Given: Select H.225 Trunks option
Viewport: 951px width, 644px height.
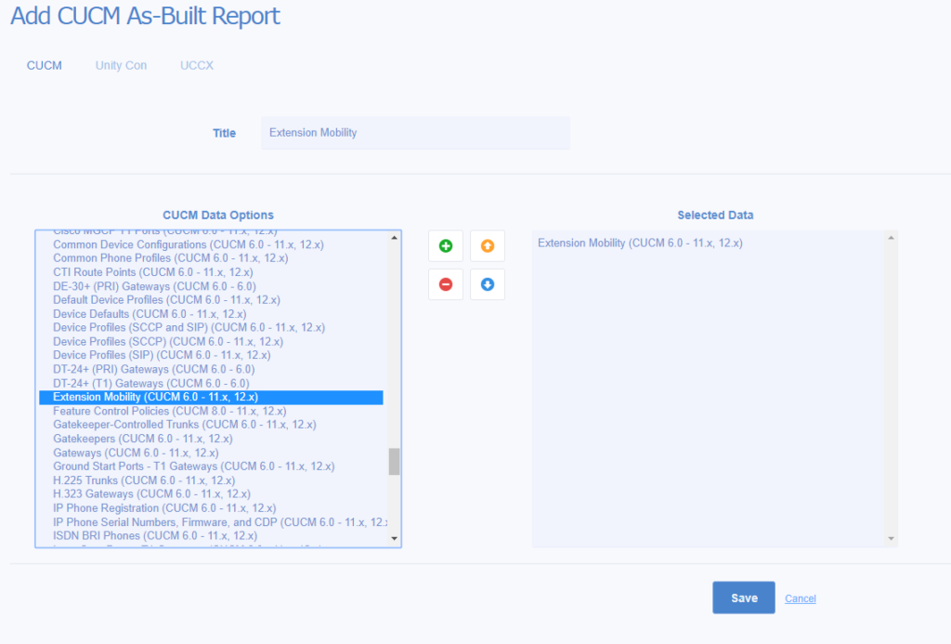Looking at the screenshot, I should (211, 480).
